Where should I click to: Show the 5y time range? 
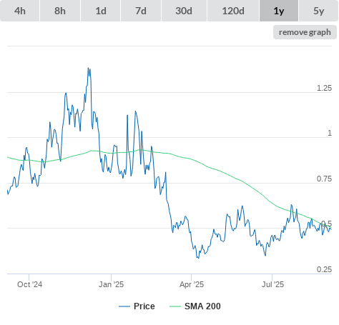click(319, 11)
